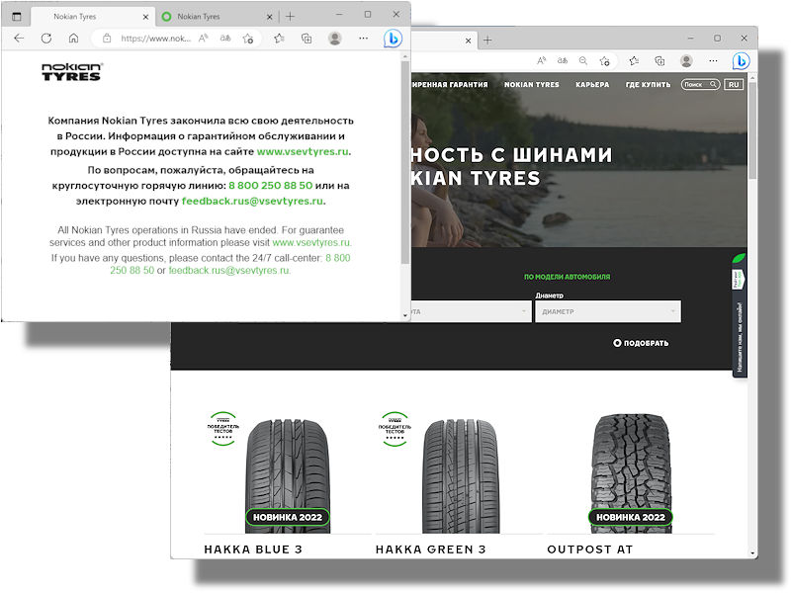Screen dimensions: 791x593
Task: Open Collections in the front browser toolbar
Action: point(307,39)
